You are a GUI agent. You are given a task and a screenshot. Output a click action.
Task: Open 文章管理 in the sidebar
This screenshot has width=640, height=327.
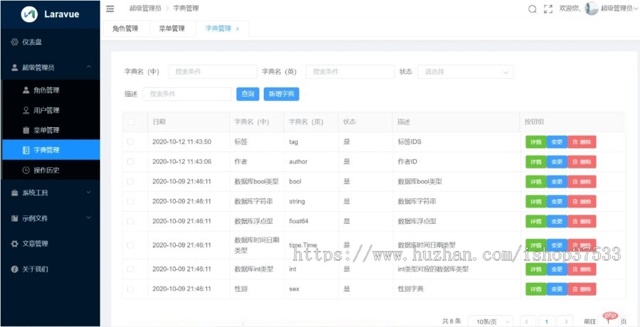coord(50,244)
